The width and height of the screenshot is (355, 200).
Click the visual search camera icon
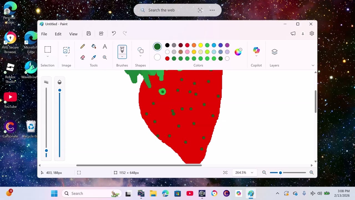(200, 10)
